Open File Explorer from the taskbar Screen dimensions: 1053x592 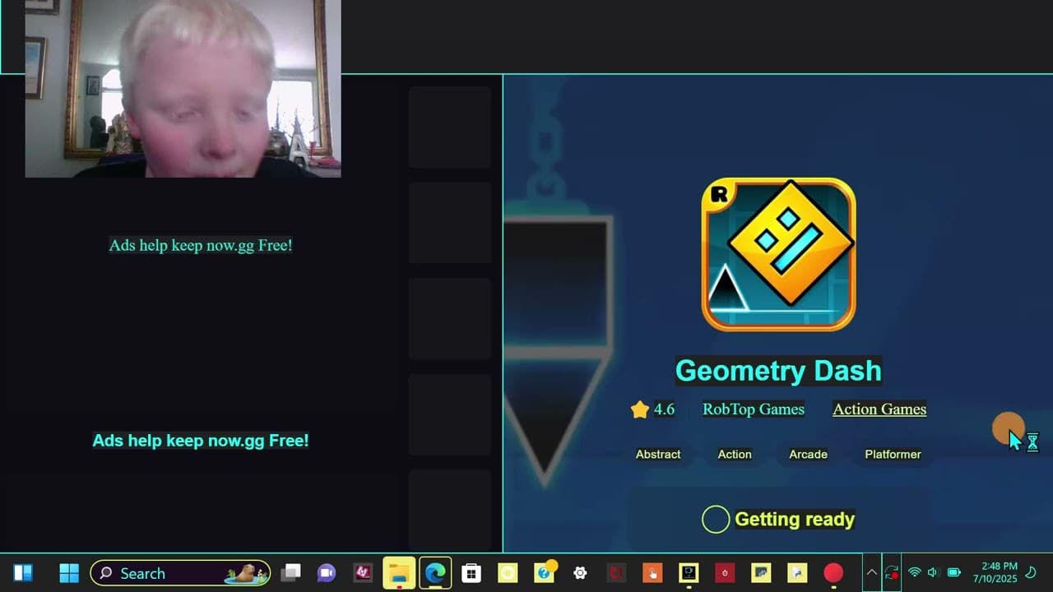399,573
